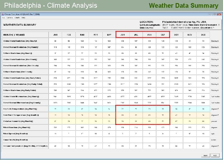Click the mph unit beside Wind Speed
The height and width of the screenshot is (167, 223).
213,134
